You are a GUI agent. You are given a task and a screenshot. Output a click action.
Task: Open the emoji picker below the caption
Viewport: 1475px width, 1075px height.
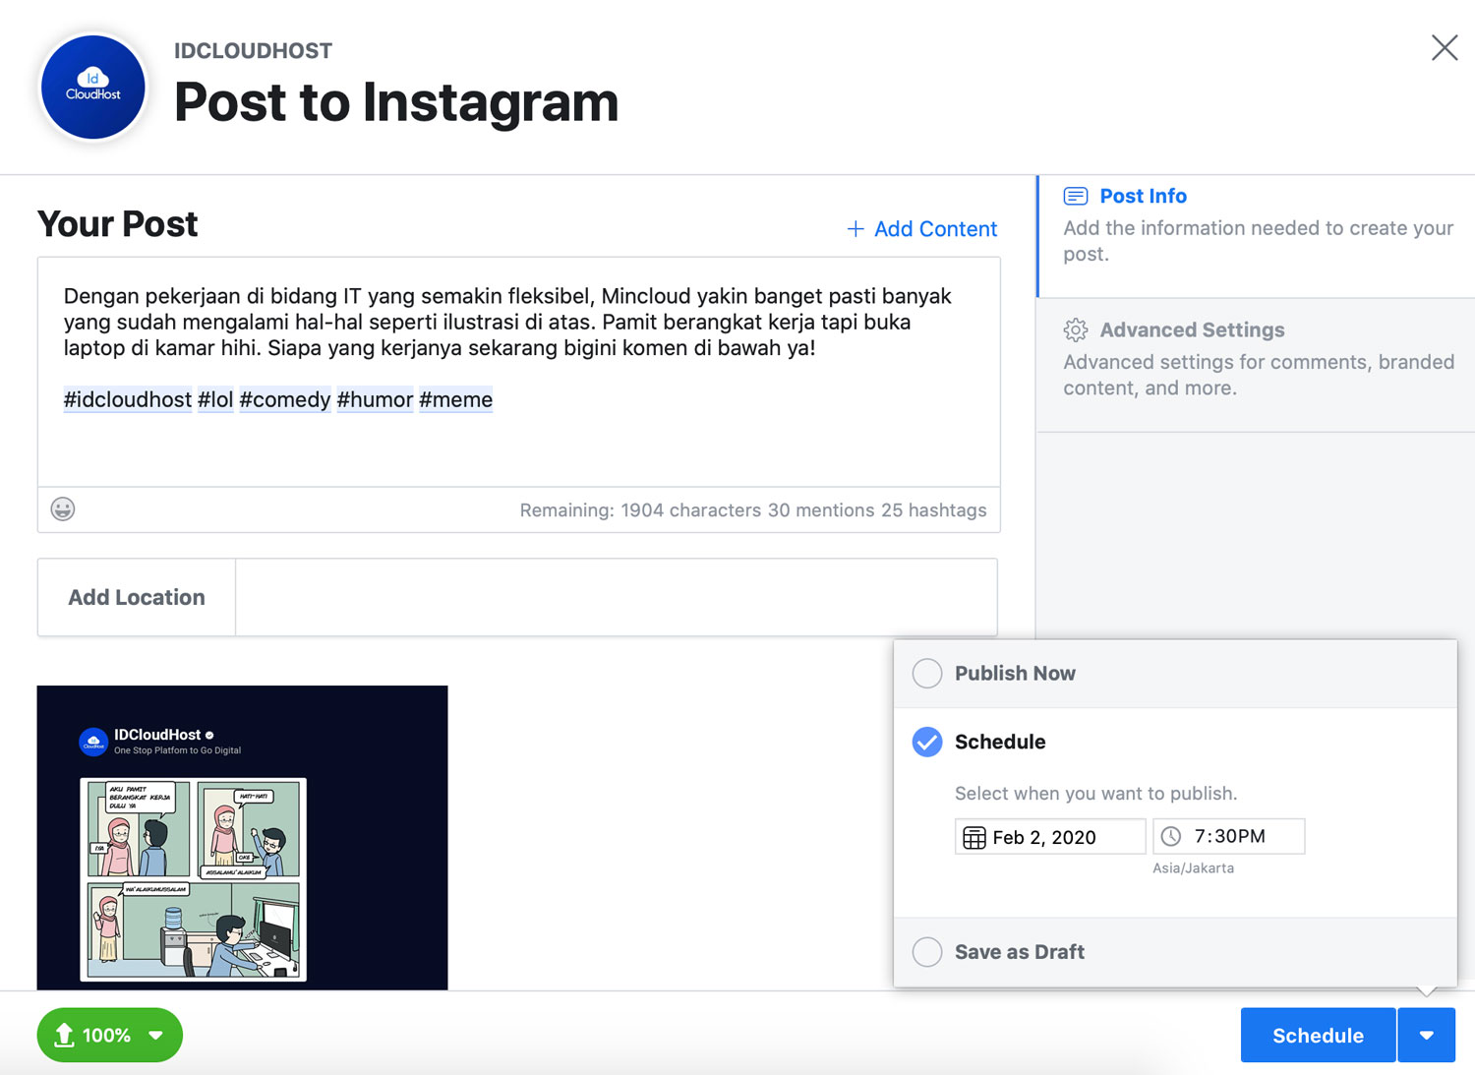tap(63, 509)
